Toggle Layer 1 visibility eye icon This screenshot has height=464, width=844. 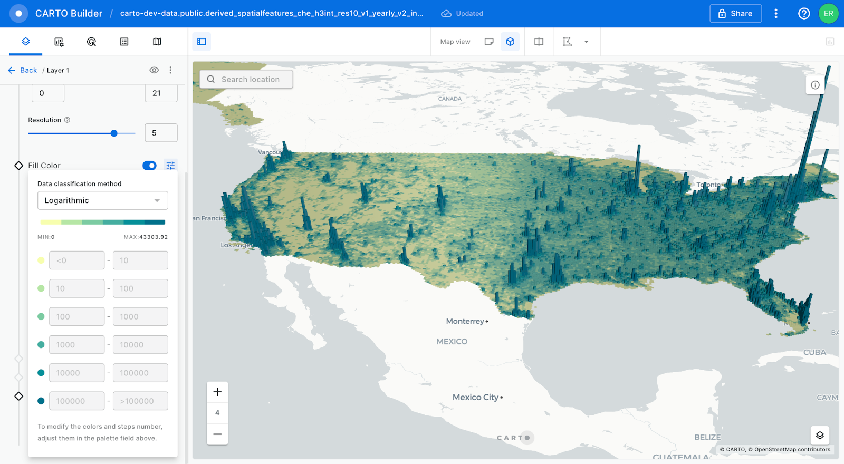coord(154,70)
